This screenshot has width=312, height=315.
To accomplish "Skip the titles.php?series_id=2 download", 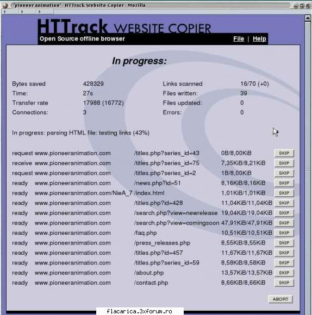I will (x=284, y=173).
